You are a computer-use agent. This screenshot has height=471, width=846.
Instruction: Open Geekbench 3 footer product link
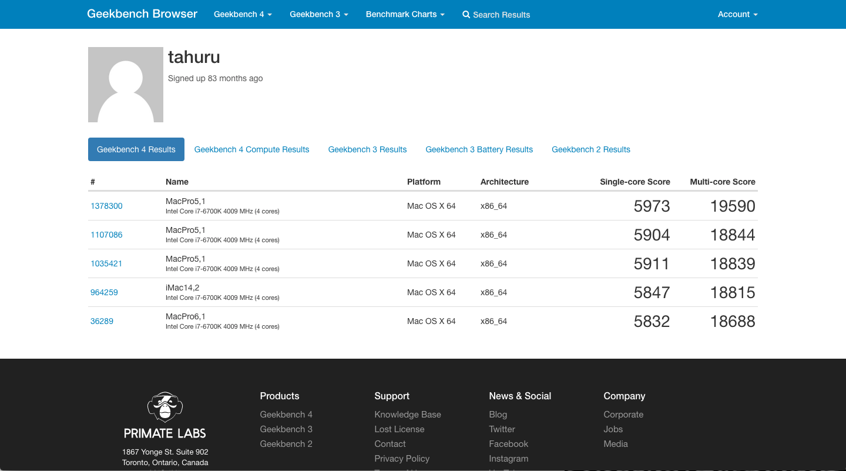click(x=286, y=429)
